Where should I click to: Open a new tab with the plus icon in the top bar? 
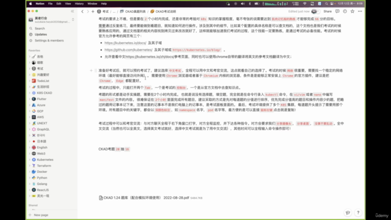click(x=93, y=12)
